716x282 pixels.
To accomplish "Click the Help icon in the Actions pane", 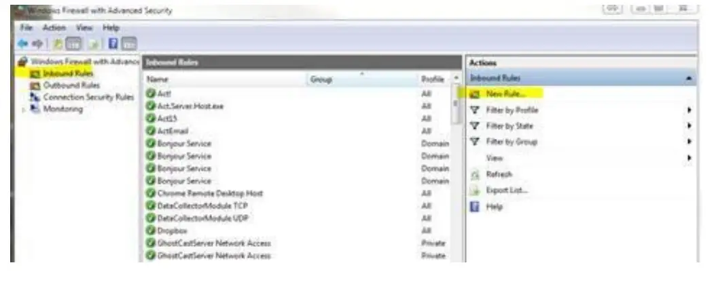I will coord(475,207).
